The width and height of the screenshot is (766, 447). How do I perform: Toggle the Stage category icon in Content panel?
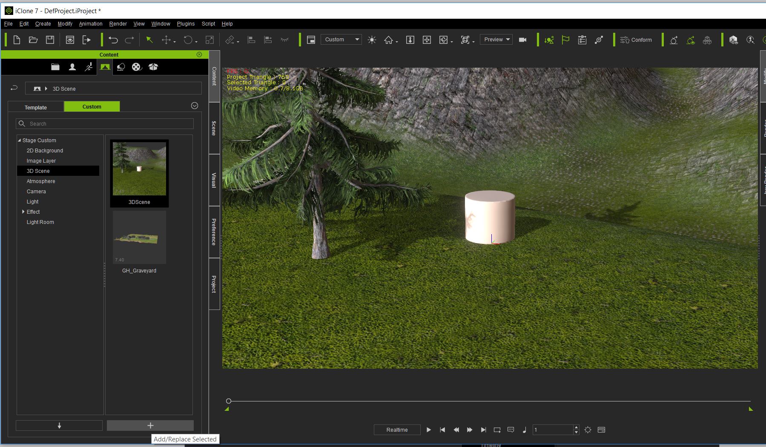105,67
